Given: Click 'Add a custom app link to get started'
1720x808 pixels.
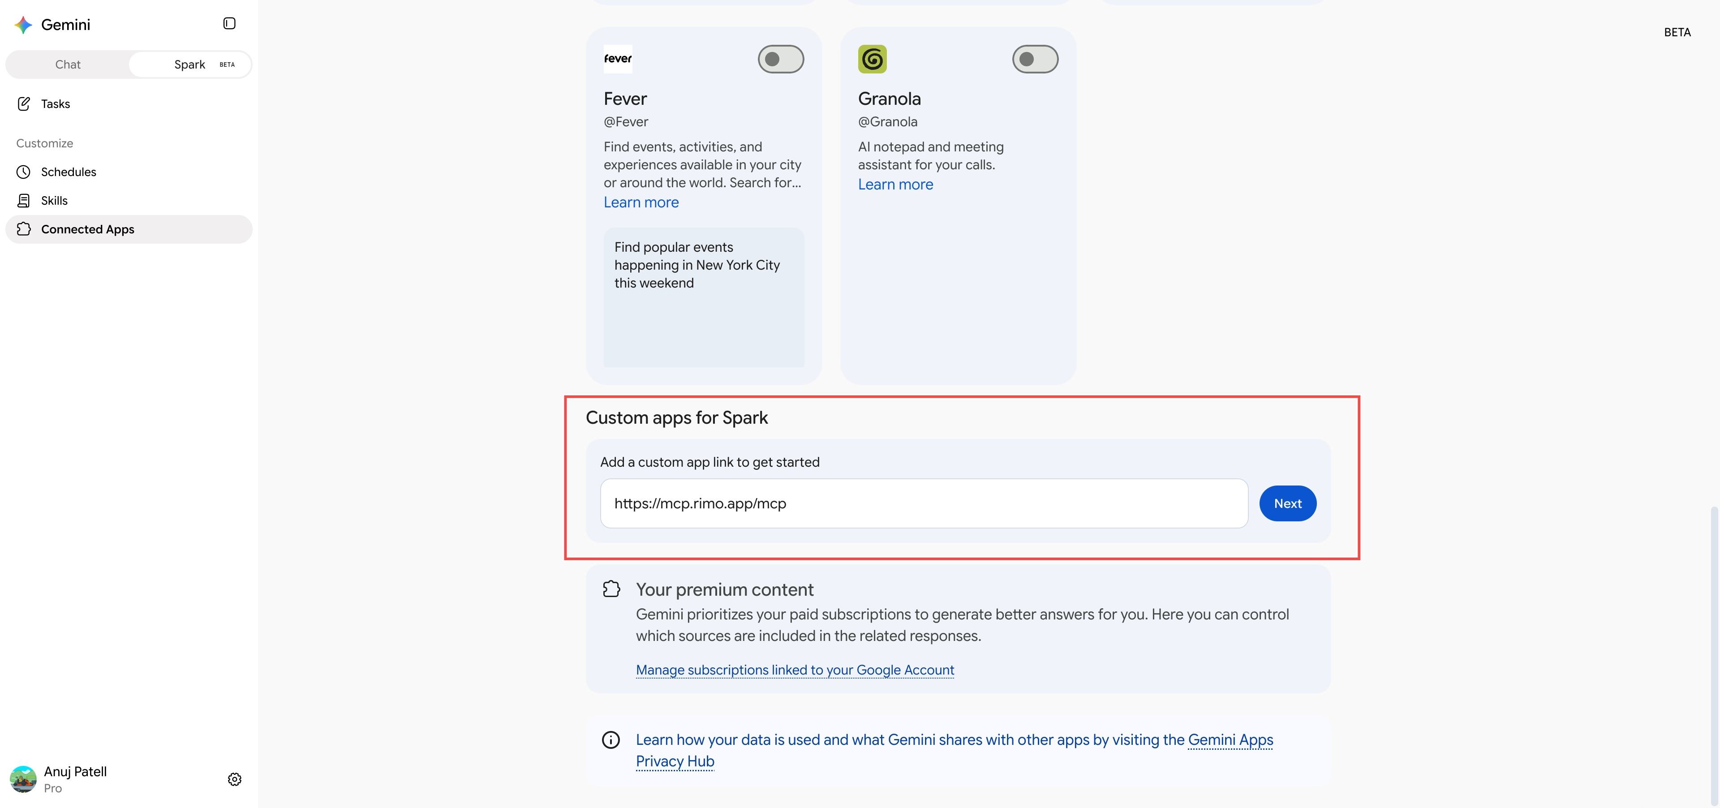Looking at the screenshot, I should click(x=710, y=462).
